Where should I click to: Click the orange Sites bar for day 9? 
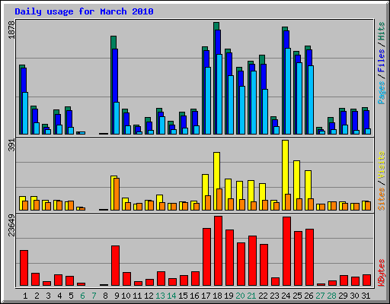117,194
